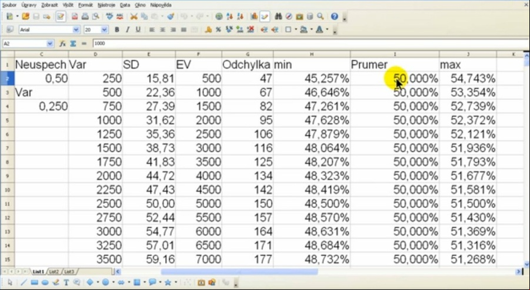Sort ascending using toolbar icon
This screenshot has height=290, width=530.
230,16
